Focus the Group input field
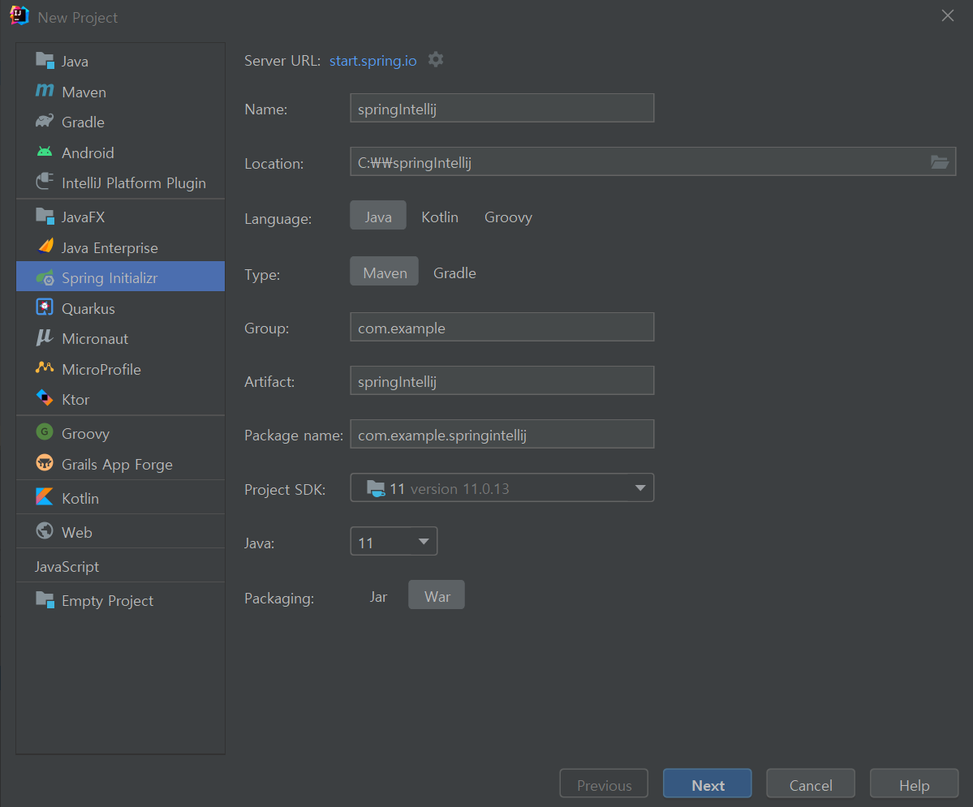Viewport: 973px width, 807px height. point(502,327)
